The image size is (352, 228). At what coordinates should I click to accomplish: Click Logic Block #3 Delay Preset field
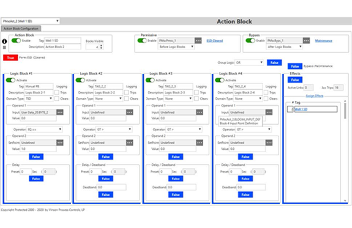click(165, 172)
